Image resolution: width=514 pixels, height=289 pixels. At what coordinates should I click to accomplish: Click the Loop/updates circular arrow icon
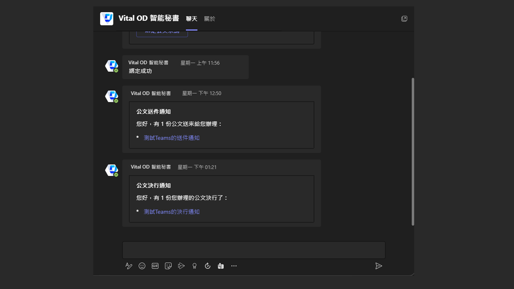(208, 266)
